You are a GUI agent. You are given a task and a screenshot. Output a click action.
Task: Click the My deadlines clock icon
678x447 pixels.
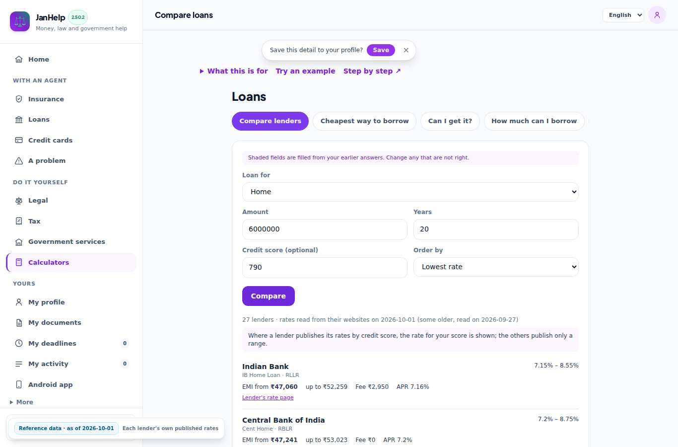point(19,343)
